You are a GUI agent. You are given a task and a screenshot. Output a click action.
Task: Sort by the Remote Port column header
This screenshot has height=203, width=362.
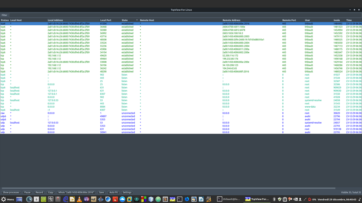(x=289, y=20)
